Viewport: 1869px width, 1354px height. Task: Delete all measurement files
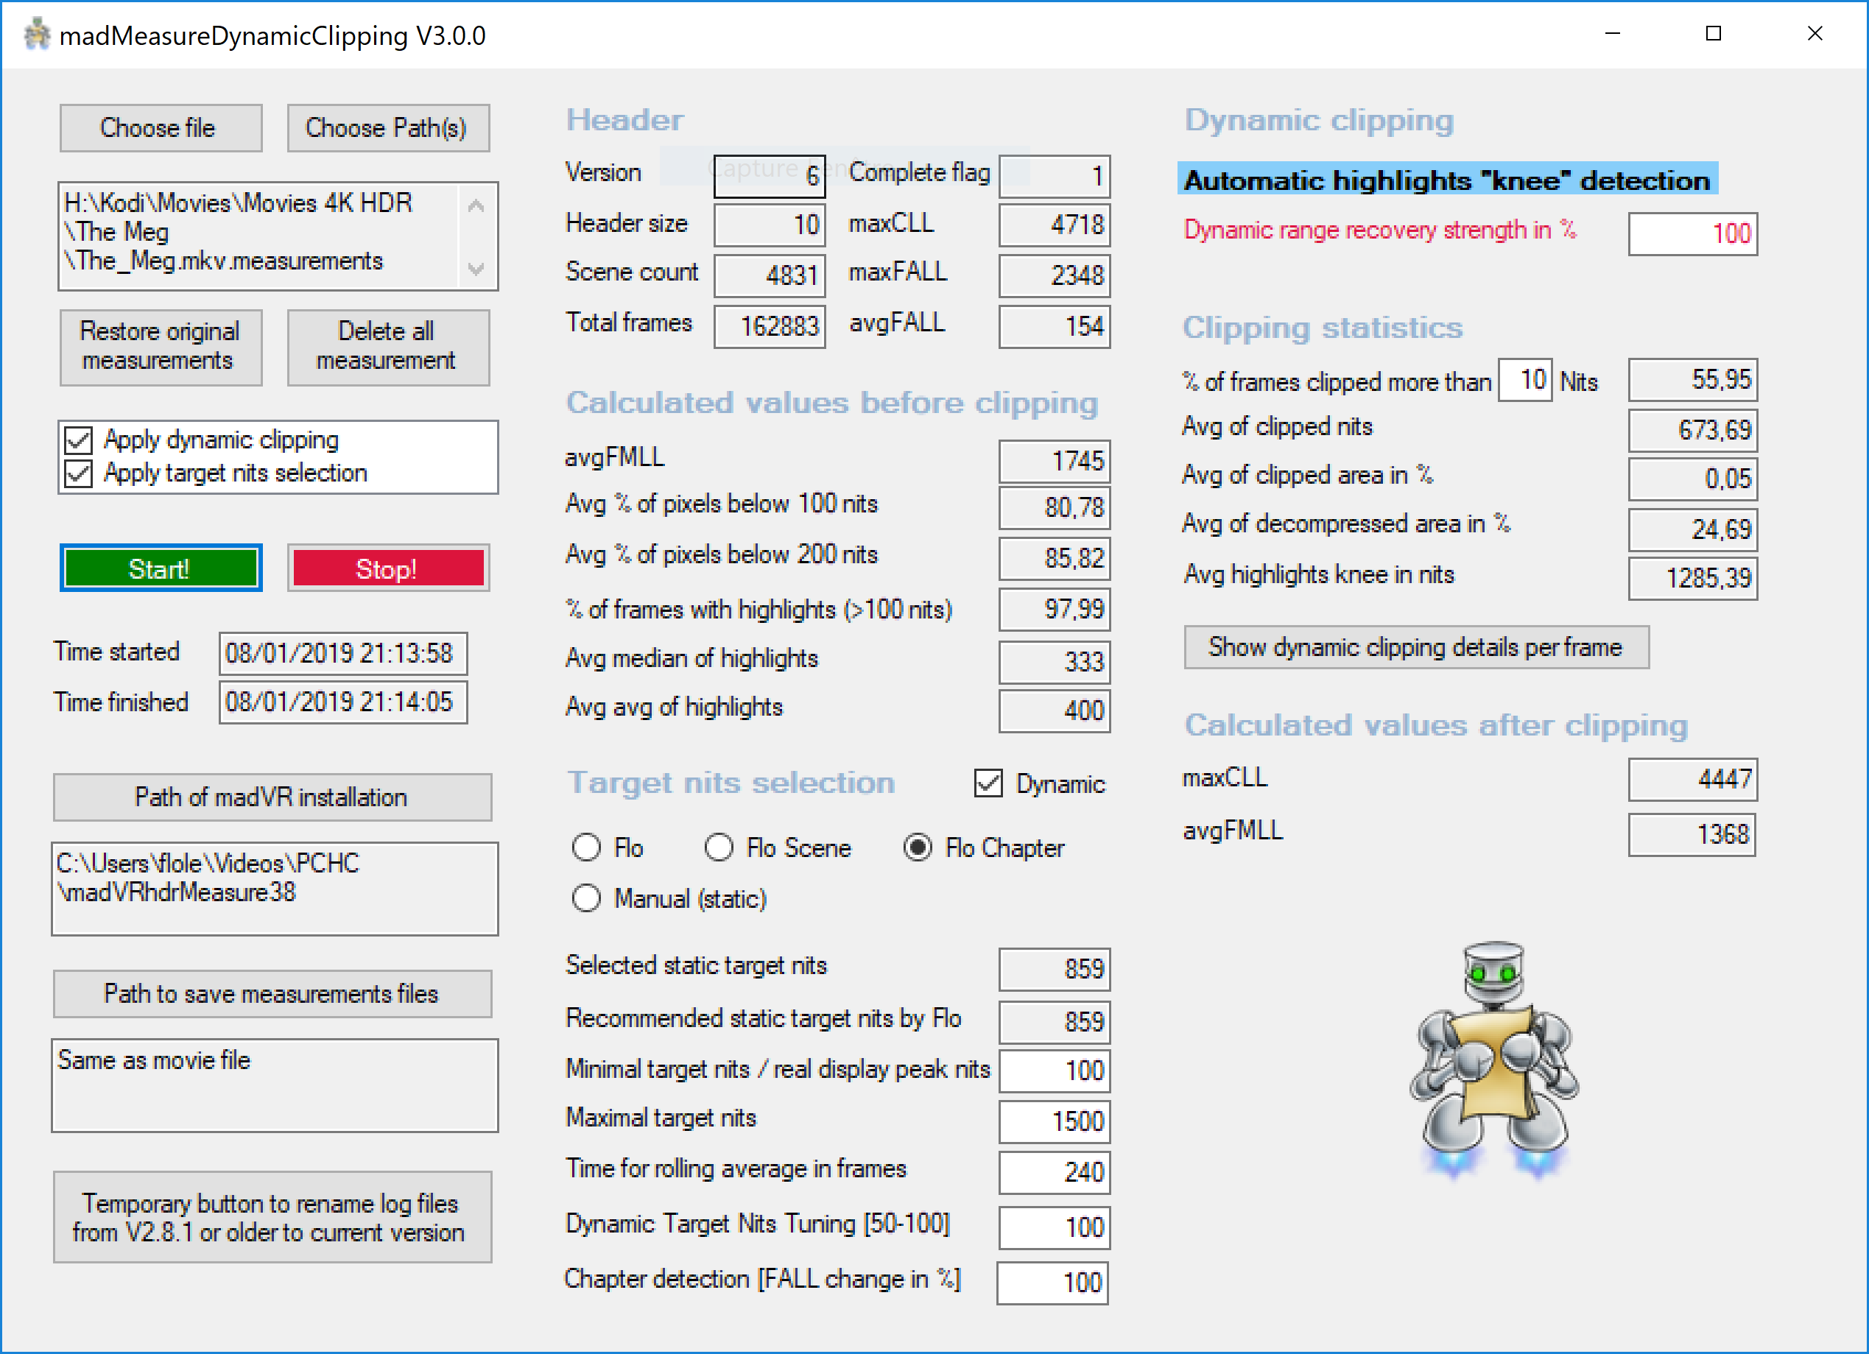(x=388, y=347)
